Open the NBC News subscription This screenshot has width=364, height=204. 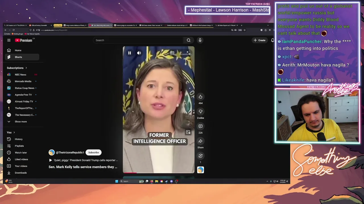coord(22,75)
